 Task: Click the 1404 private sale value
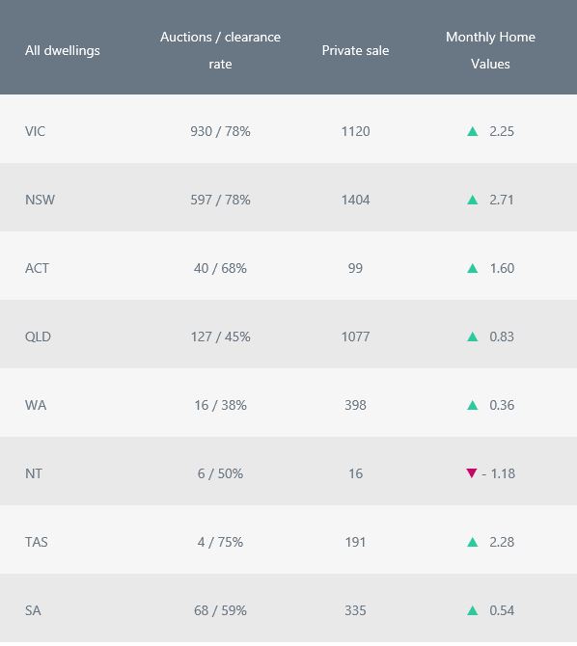point(355,200)
